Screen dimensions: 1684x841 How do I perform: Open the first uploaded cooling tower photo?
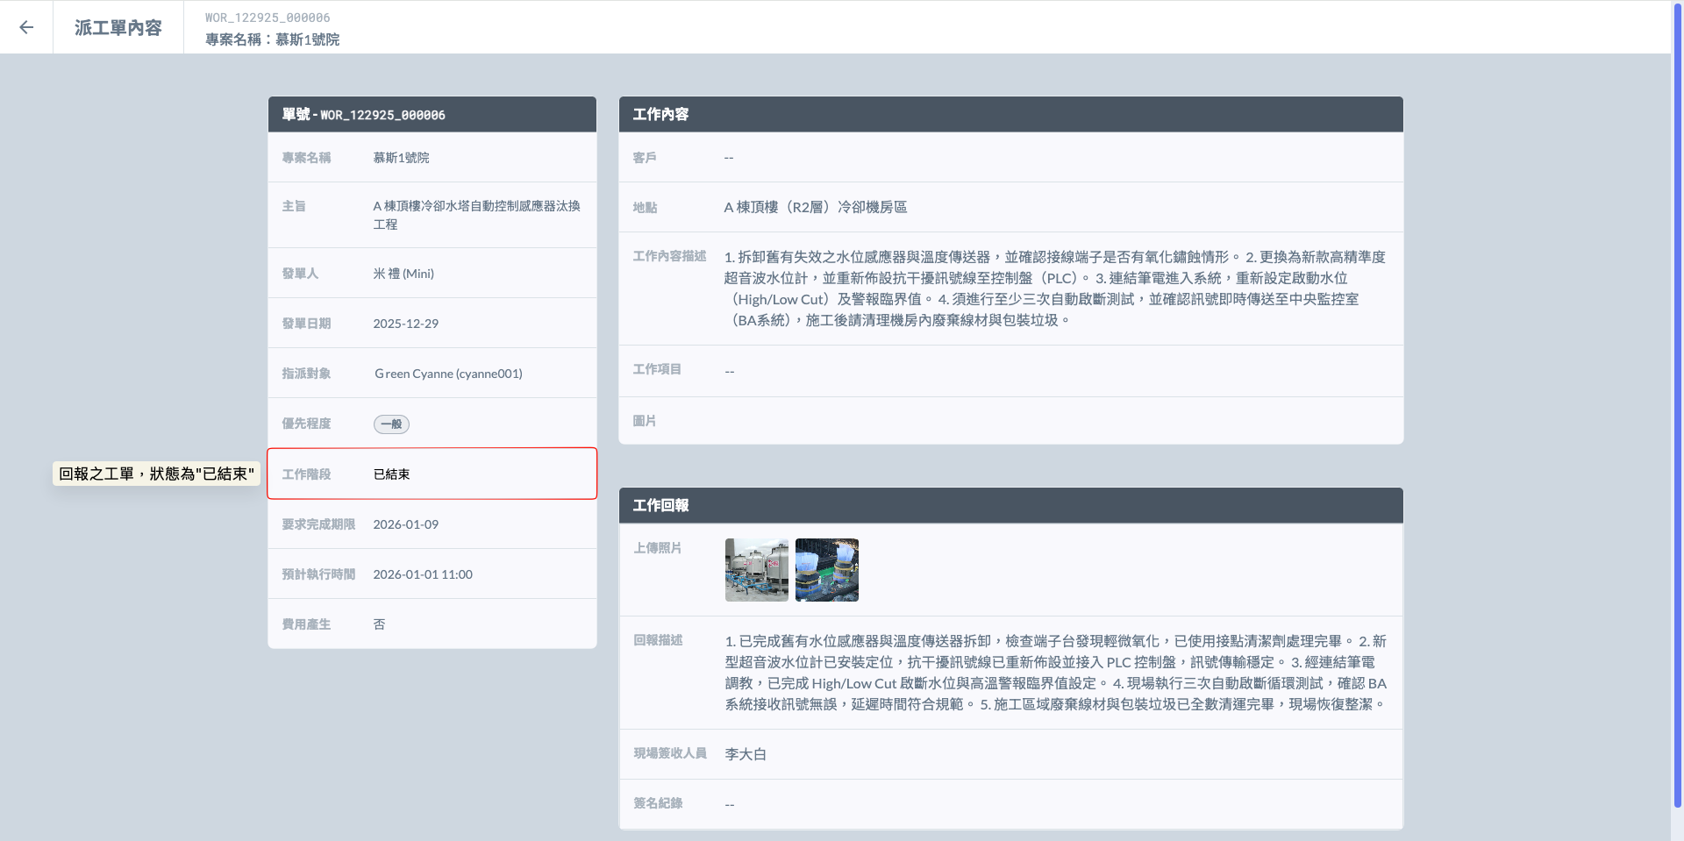click(x=756, y=570)
